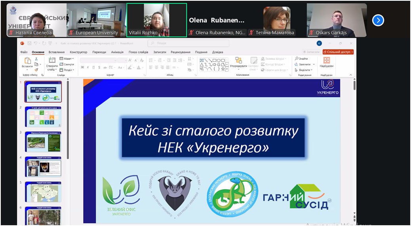This screenshot has width=411, height=226.
Task: Show next participants with blue arrow
Action: click(378, 20)
